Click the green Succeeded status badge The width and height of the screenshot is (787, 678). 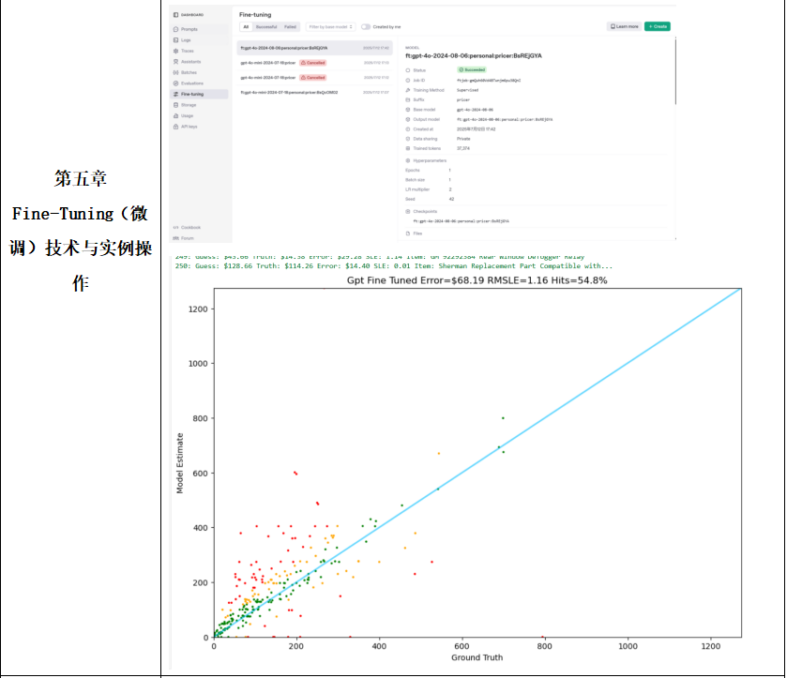coord(472,69)
